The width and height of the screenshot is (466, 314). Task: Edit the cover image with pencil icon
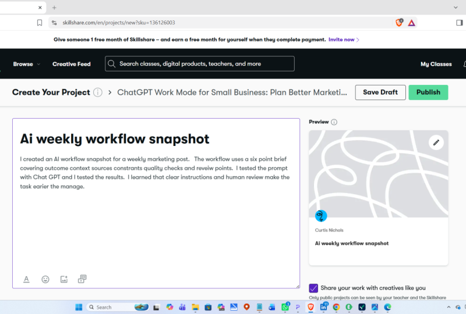436,142
